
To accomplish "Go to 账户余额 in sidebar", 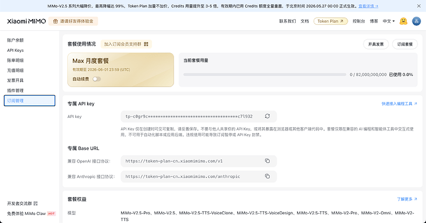I will 15,40.
